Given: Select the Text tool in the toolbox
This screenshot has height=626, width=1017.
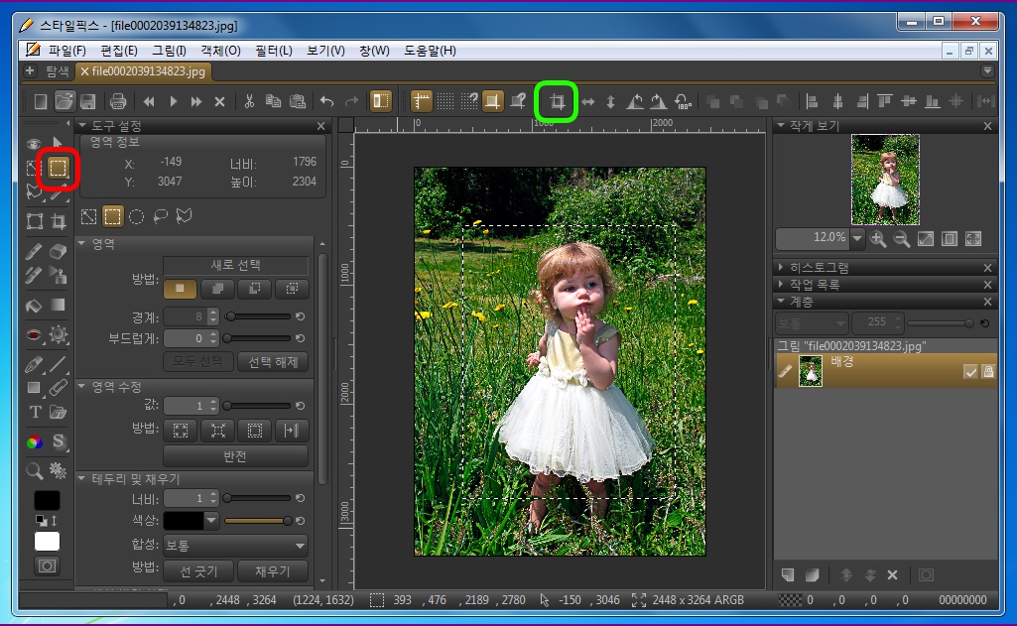Looking at the screenshot, I should (35, 412).
